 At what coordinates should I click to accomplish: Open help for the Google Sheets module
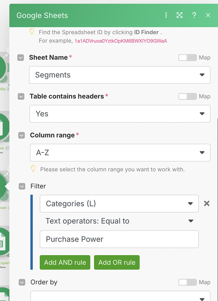[x=194, y=15]
